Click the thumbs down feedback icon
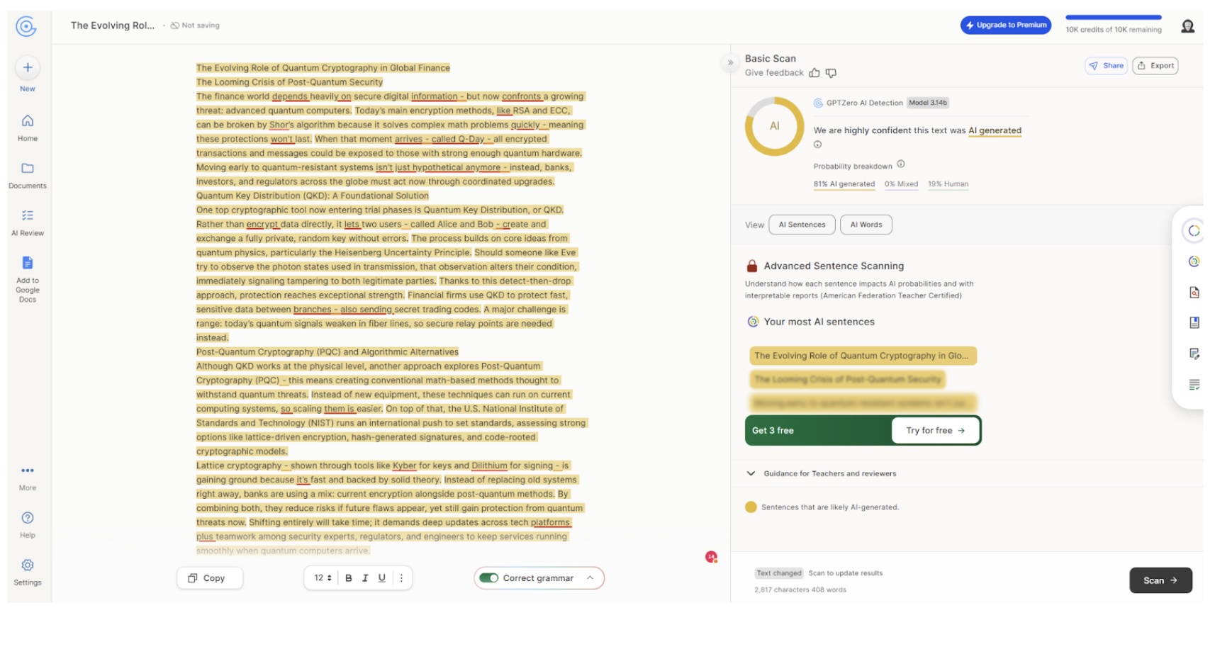 (832, 73)
